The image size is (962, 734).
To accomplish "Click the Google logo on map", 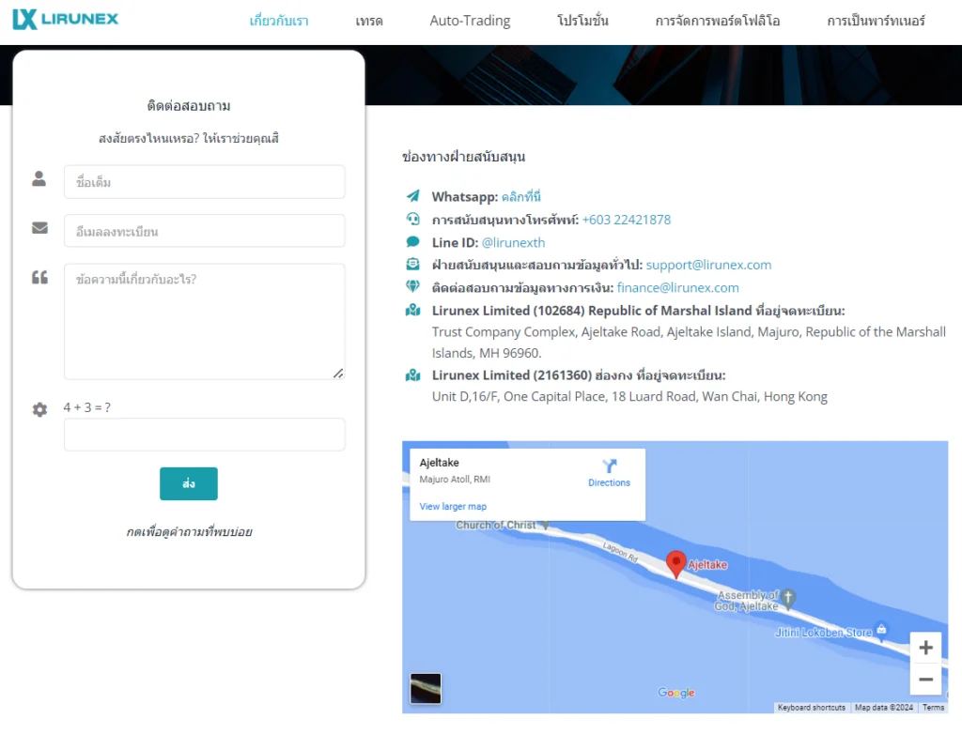I will [x=676, y=693].
